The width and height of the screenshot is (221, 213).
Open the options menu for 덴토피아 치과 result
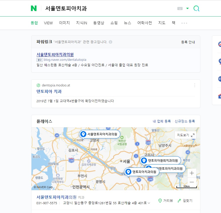tap(195, 85)
